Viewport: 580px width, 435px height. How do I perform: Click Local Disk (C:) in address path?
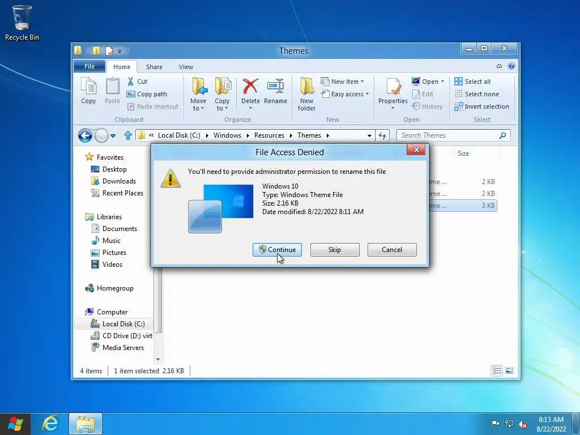point(179,135)
